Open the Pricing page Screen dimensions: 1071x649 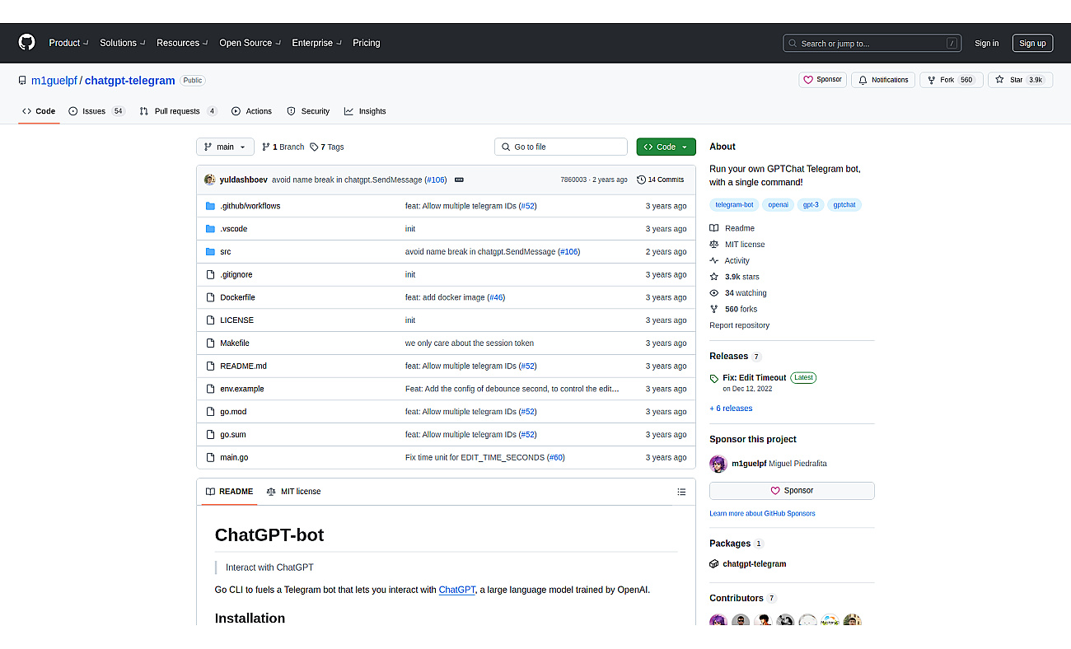(367, 43)
